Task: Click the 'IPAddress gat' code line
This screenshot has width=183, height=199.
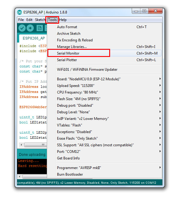Action: point(33,92)
